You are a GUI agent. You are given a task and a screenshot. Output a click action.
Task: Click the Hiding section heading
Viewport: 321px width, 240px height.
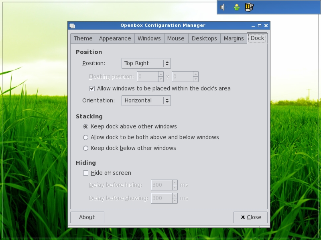pos(86,163)
